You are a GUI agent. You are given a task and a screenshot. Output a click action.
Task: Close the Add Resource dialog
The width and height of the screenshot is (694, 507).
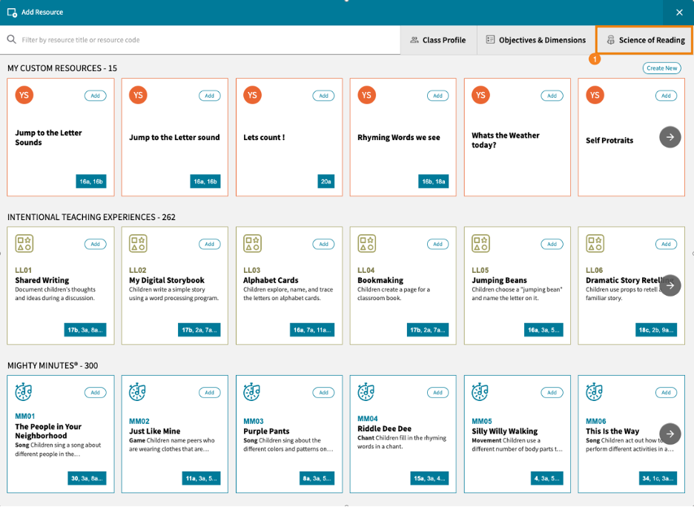point(679,13)
